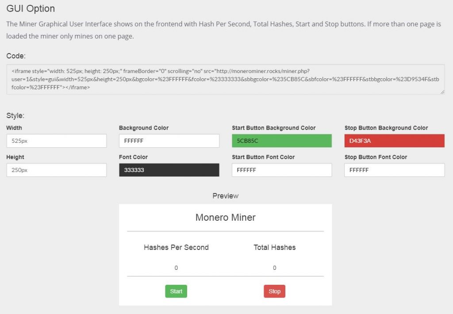Viewport: 453px width, 314px height.
Task: Pick the Stop Button Background Color field
Action: tap(394, 141)
